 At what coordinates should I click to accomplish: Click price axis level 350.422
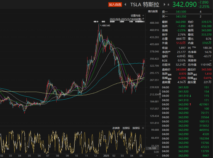point(154,59)
